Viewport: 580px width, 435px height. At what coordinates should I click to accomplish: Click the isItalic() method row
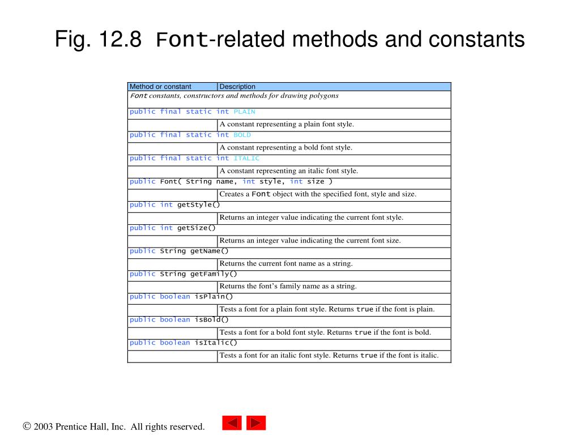(184, 343)
